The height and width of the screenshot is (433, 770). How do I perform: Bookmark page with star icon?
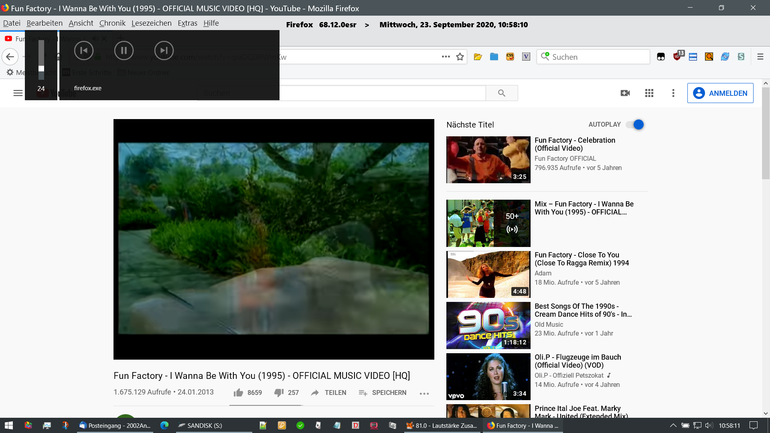click(x=460, y=57)
